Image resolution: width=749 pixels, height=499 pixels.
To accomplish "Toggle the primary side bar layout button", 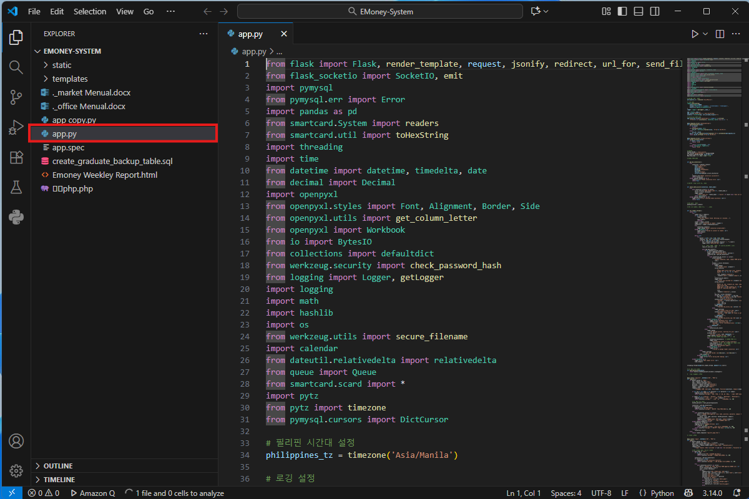I will coord(622,11).
